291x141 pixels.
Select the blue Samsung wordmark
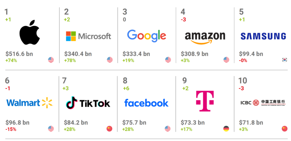tap(263, 36)
